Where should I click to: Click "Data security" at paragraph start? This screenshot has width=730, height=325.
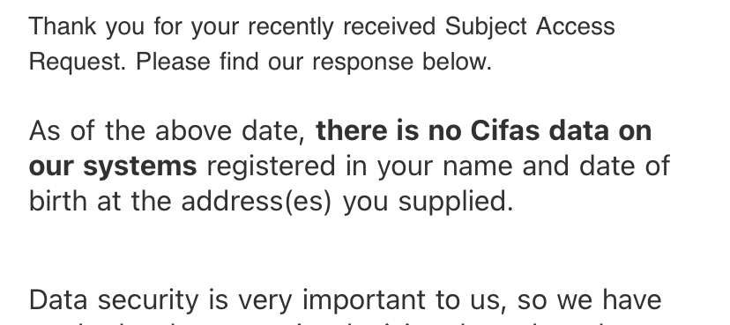click(114, 300)
